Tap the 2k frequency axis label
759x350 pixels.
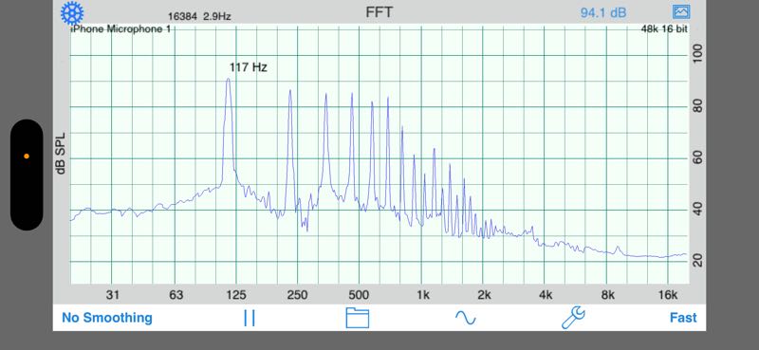coord(484,295)
